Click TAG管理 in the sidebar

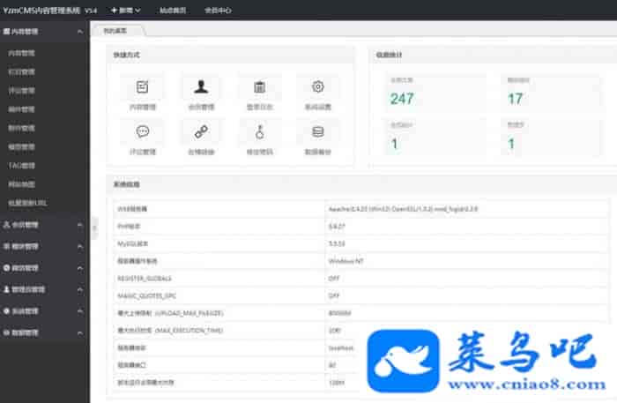click(23, 165)
